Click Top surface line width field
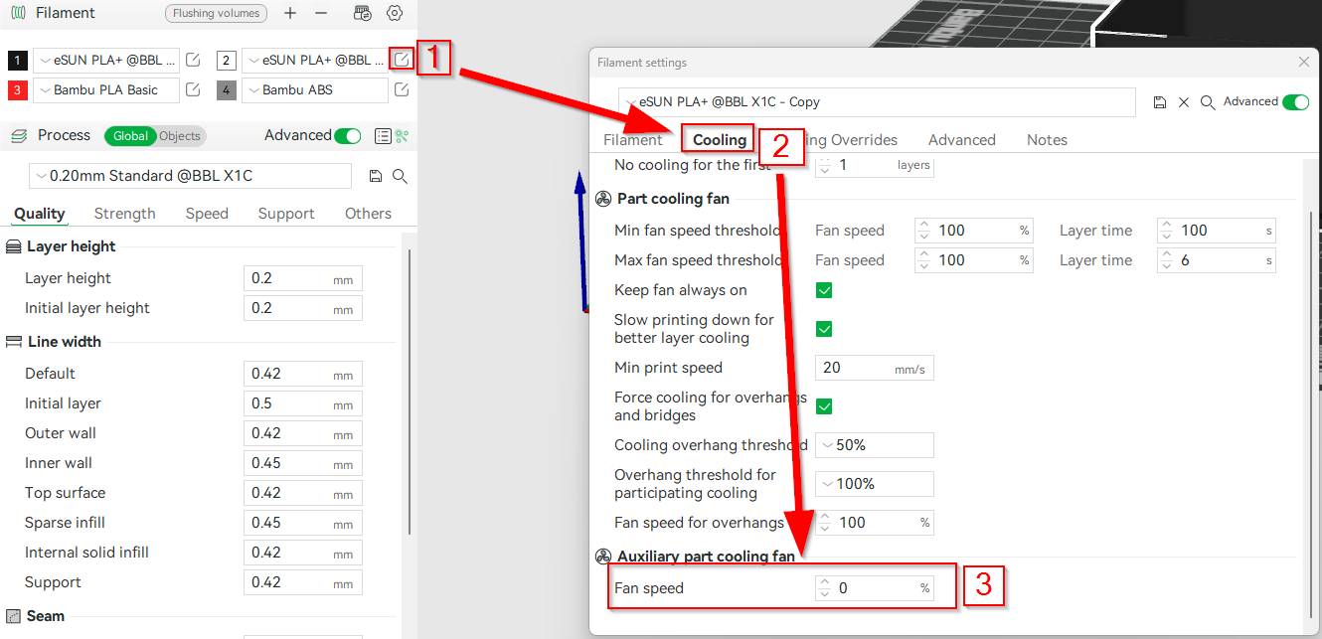 (303, 493)
